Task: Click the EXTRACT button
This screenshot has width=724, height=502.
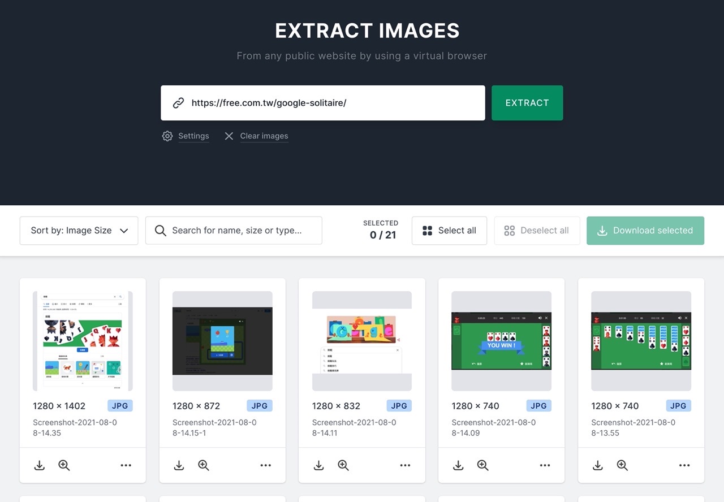Action: tap(527, 103)
